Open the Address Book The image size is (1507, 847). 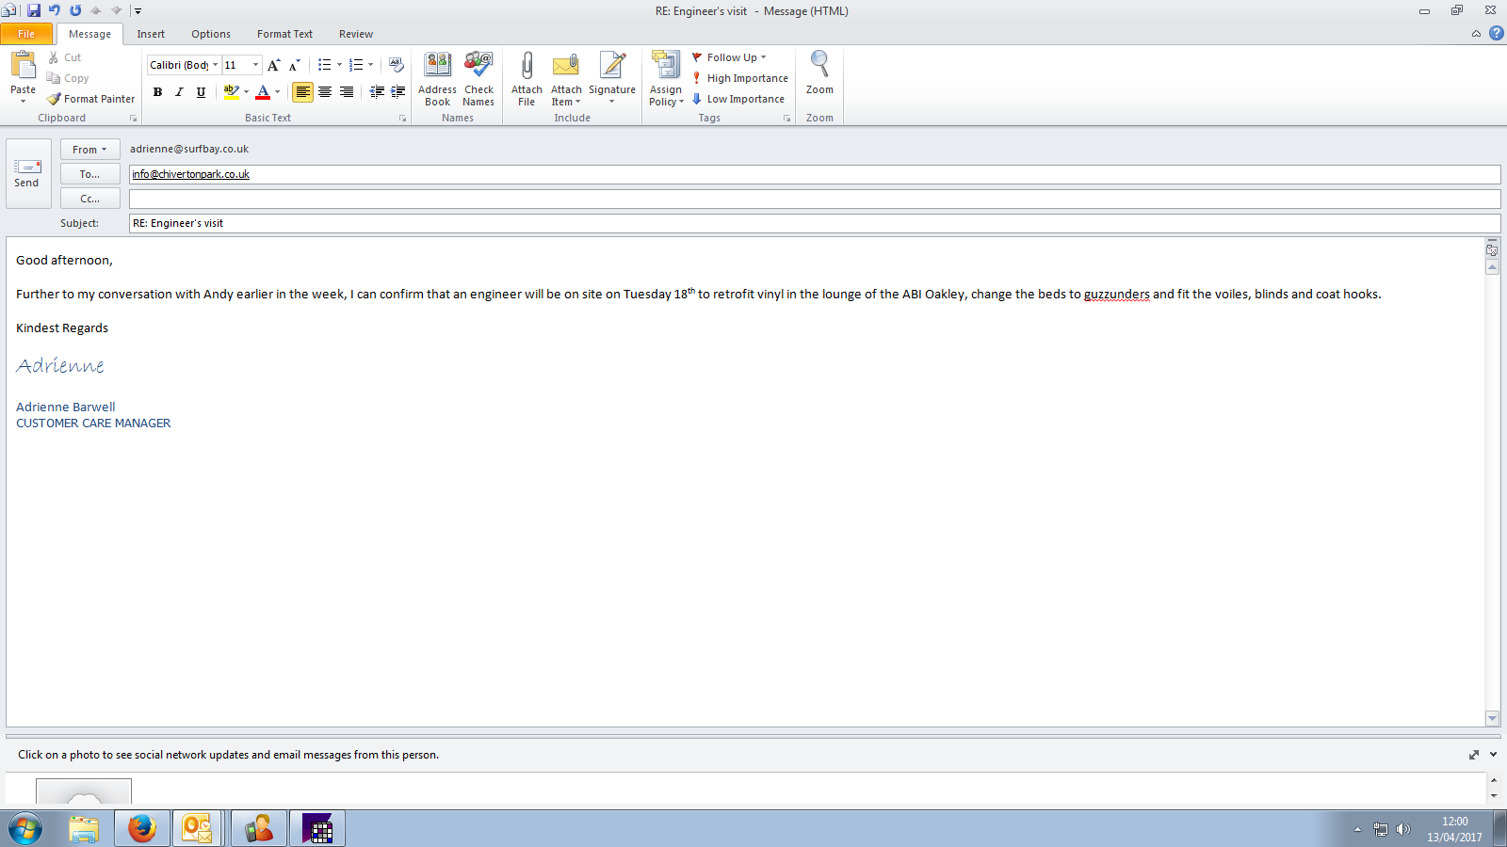[437, 68]
